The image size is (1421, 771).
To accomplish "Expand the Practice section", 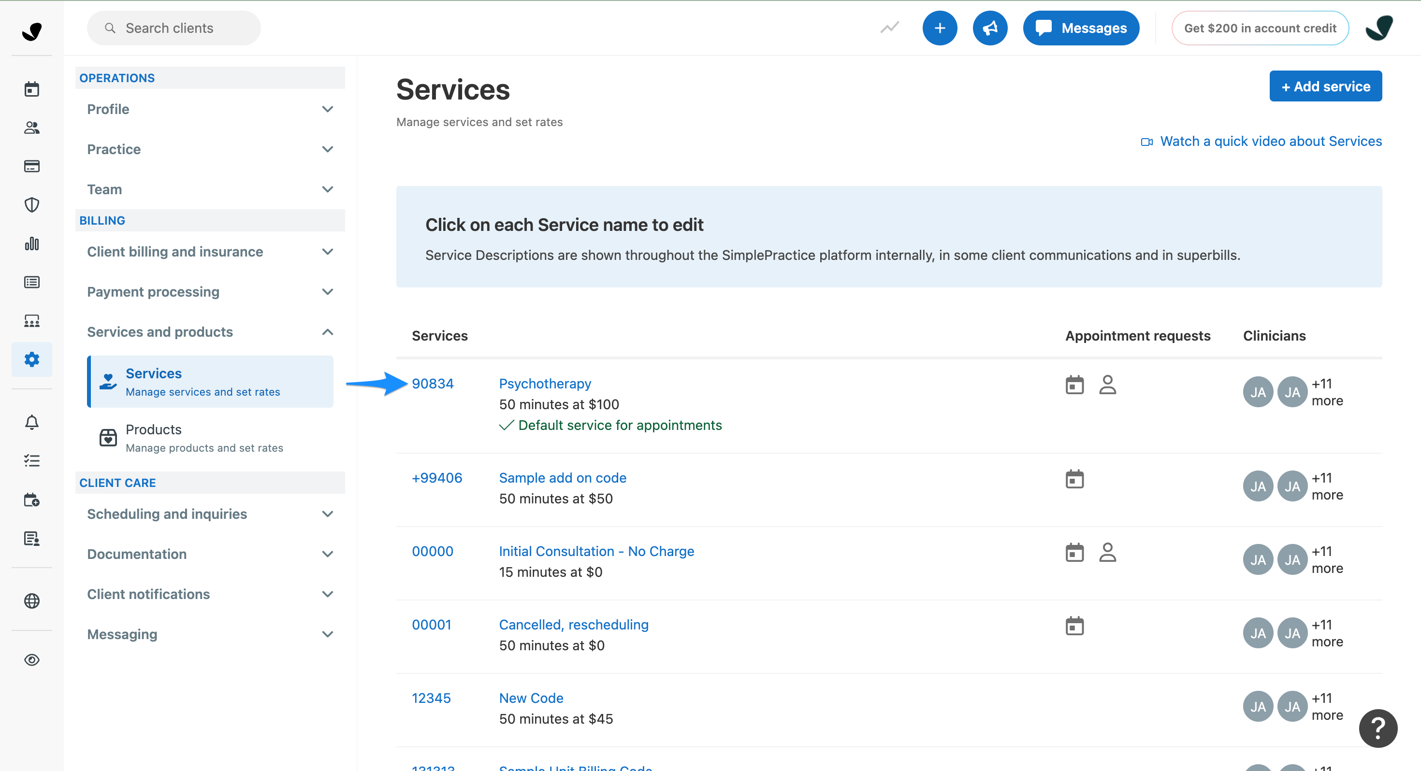I will tap(210, 149).
